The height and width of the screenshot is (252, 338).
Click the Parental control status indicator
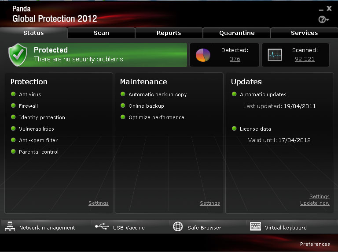[x=13, y=151]
